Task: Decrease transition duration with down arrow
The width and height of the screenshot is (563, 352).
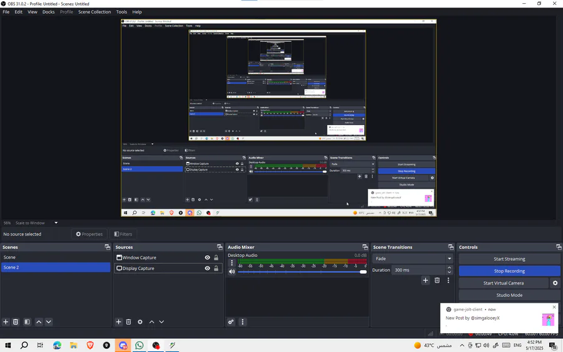Action: tap(449, 273)
